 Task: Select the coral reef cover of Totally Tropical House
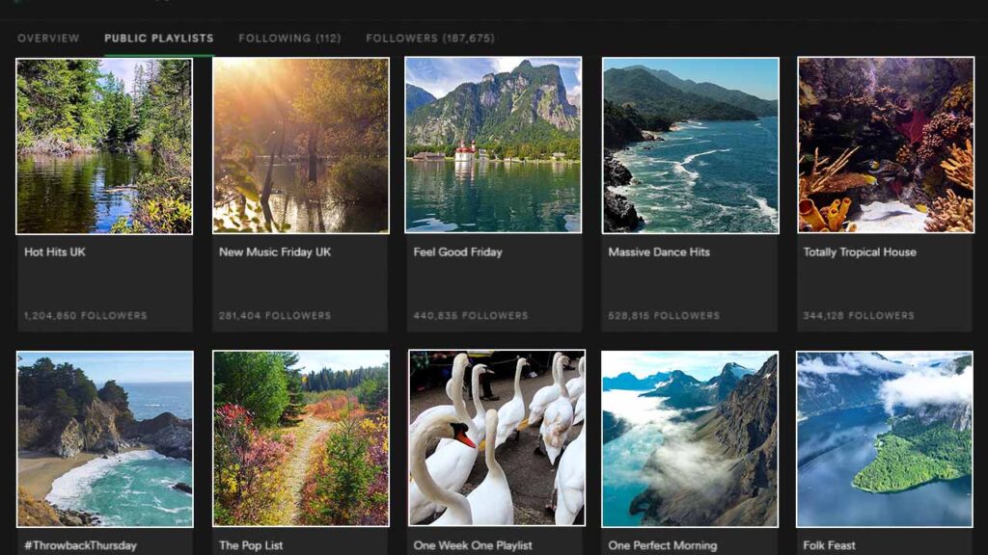point(886,145)
